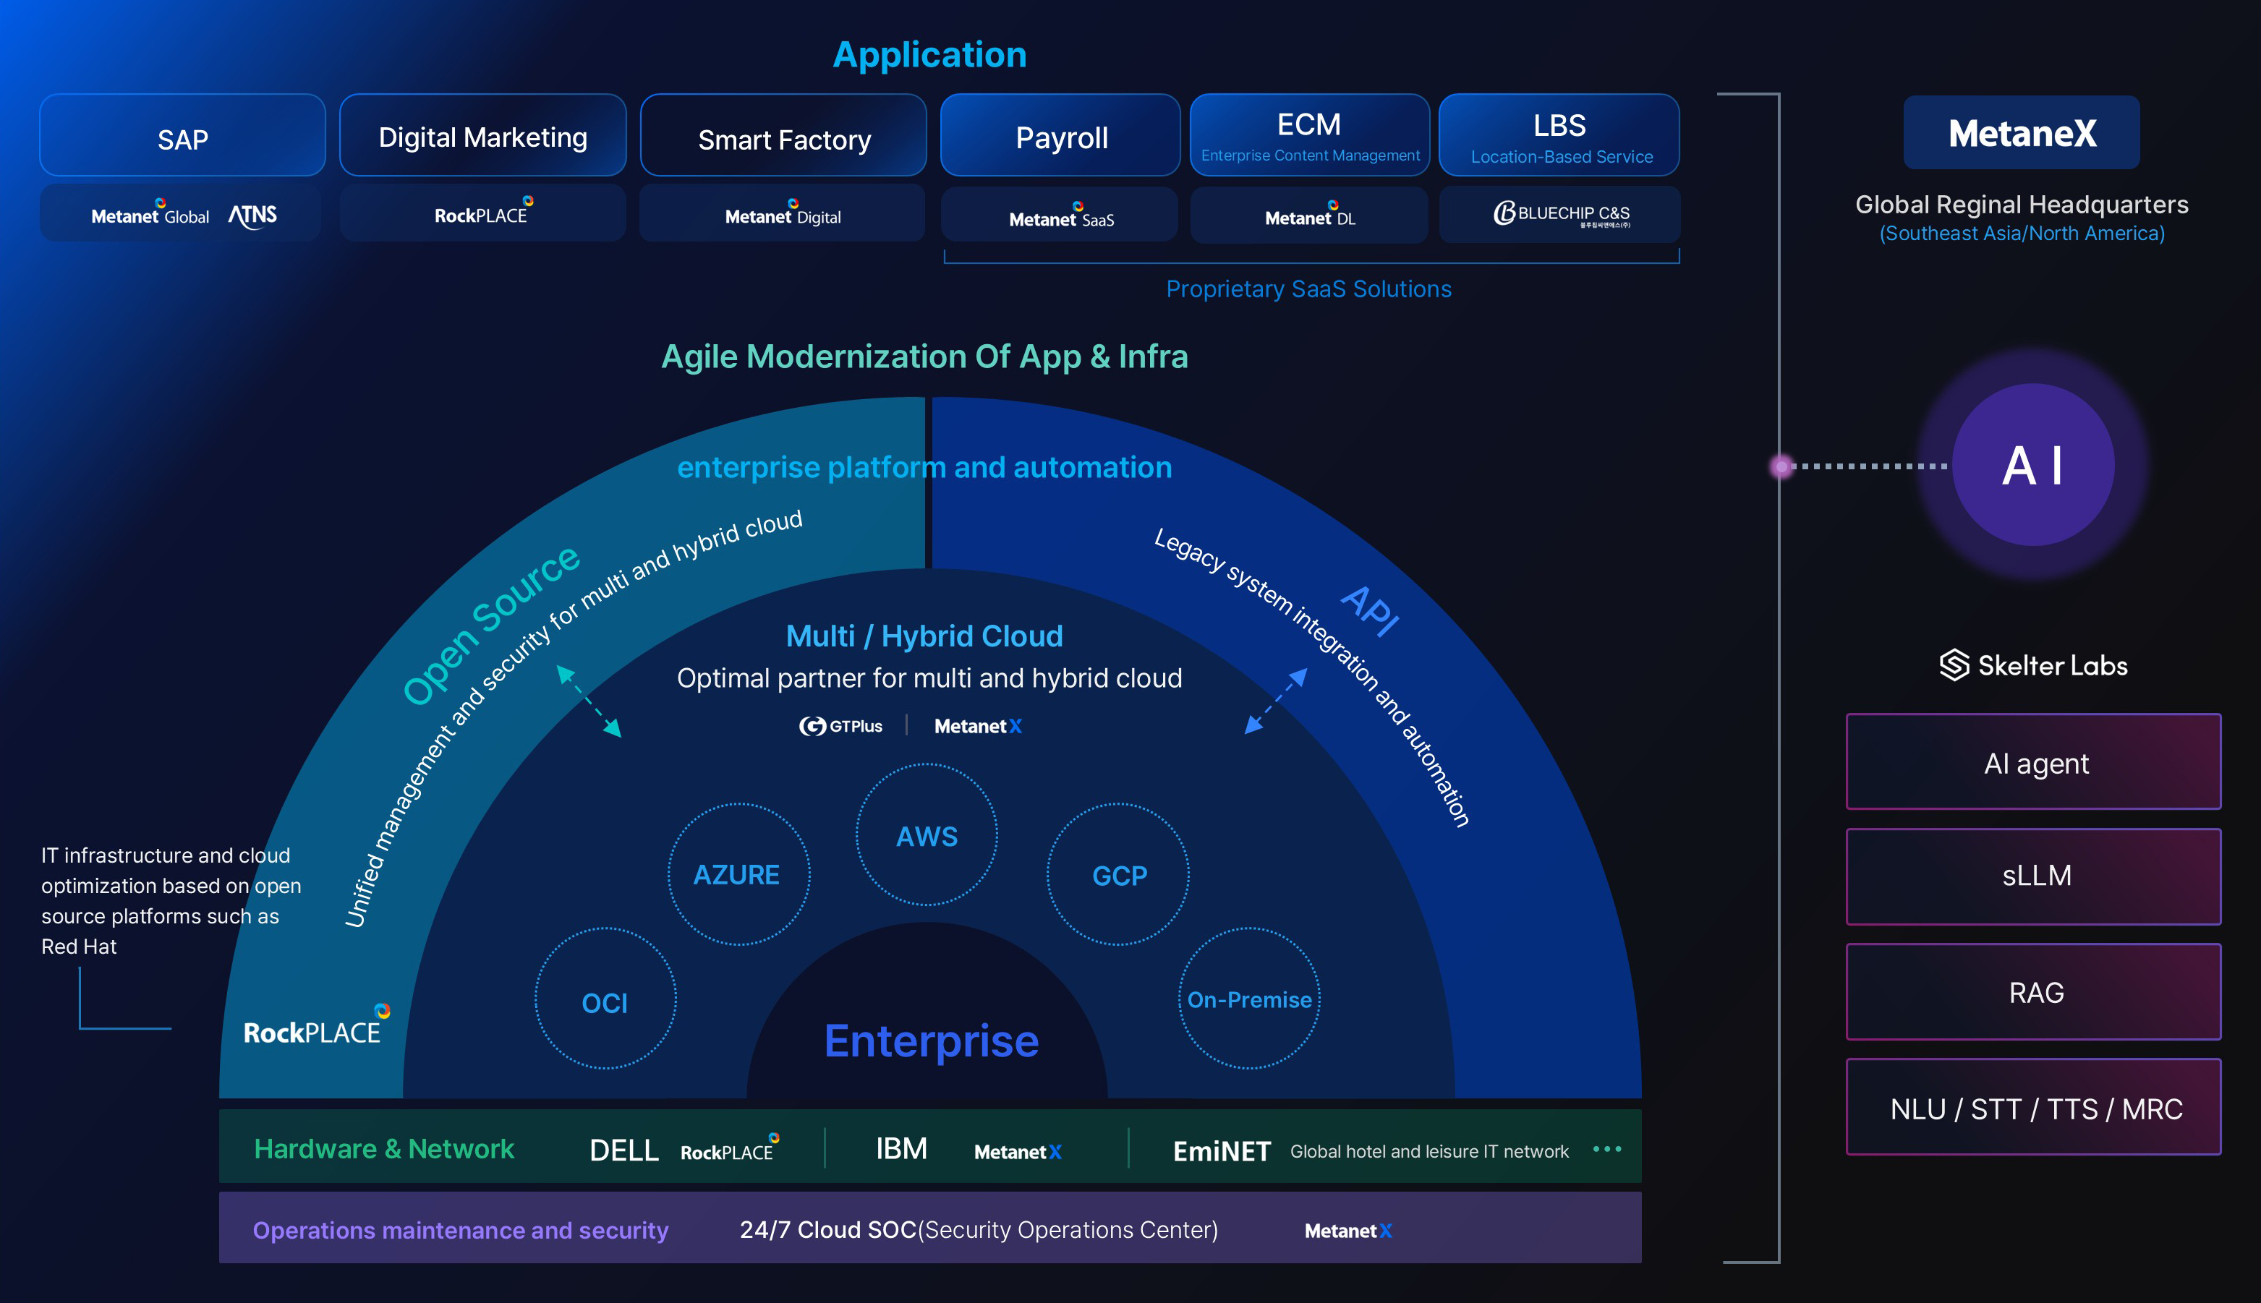
Task: Expand the three dots in Hardware bar
Action: (1606, 1149)
